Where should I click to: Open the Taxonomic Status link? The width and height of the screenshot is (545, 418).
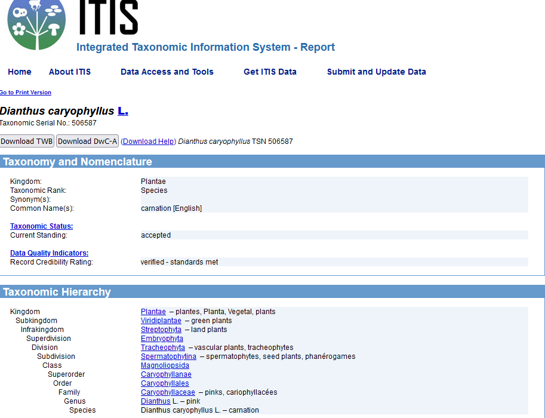coord(41,226)
